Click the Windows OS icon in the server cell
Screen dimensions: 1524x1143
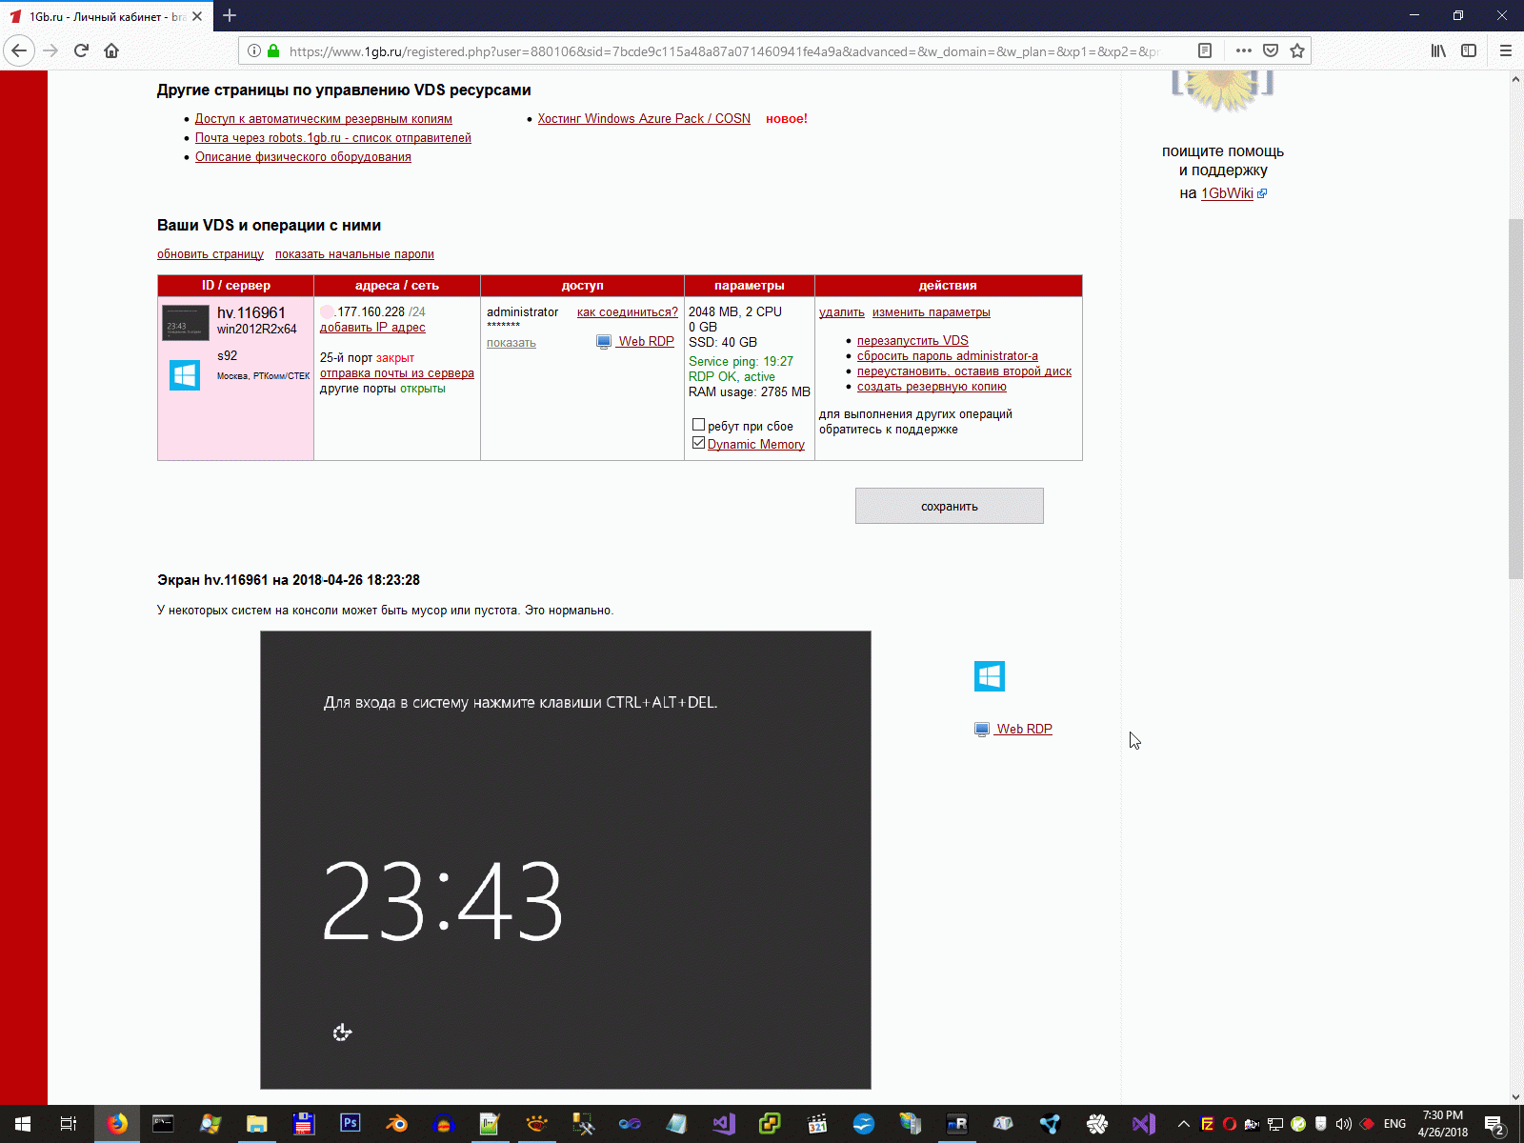(x=185, y=375)
